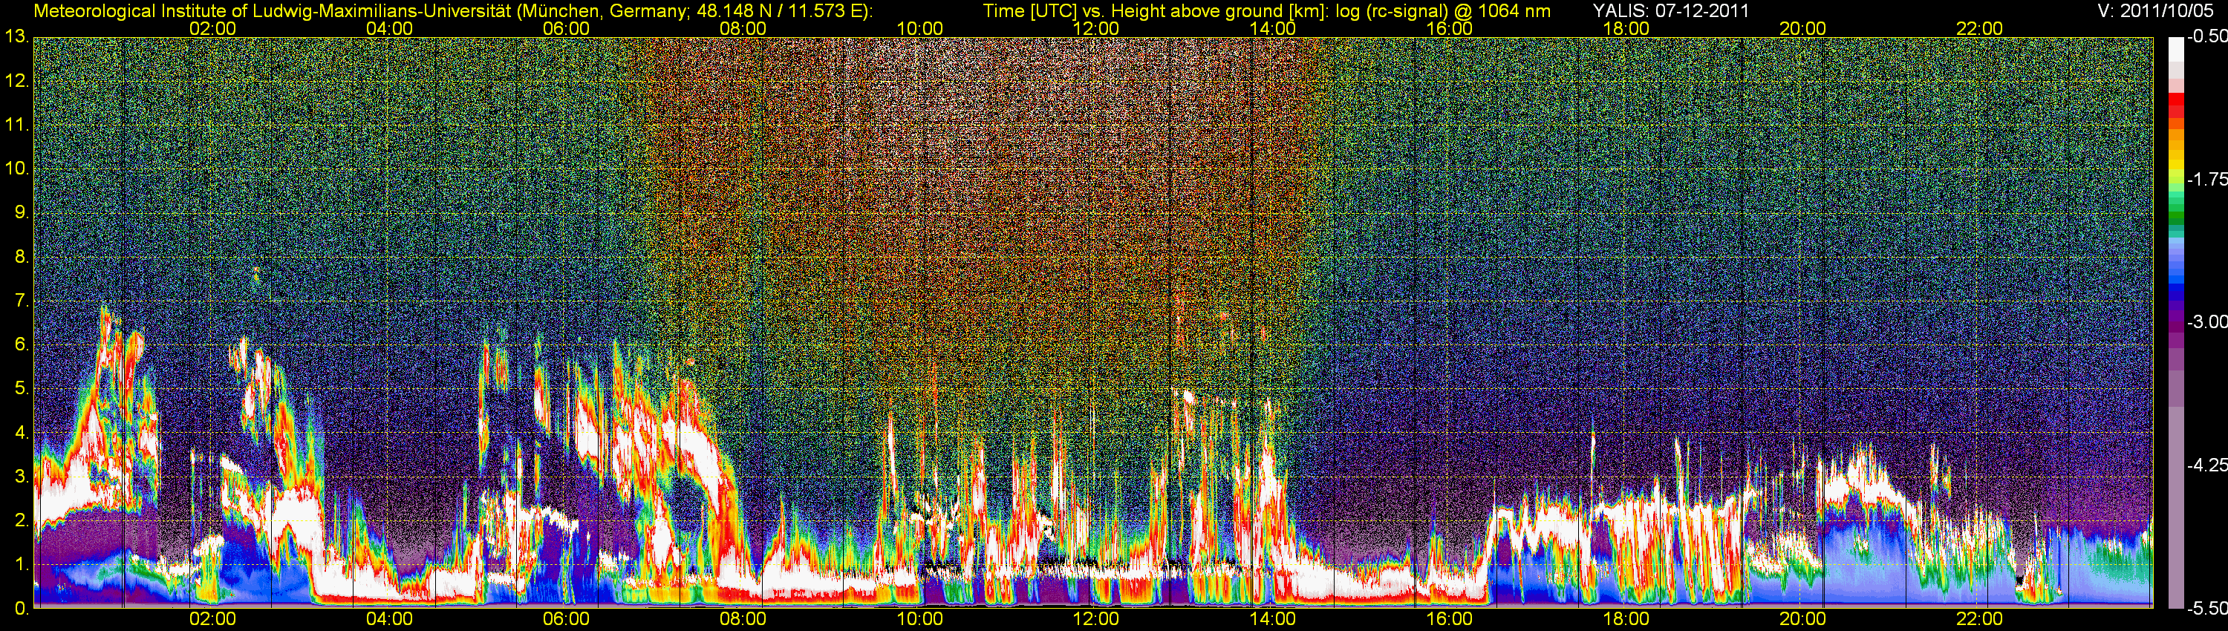Click the '10.' height axis label
The width and height of the screenshot is (2228, 631).
click(x=17, y=169)
